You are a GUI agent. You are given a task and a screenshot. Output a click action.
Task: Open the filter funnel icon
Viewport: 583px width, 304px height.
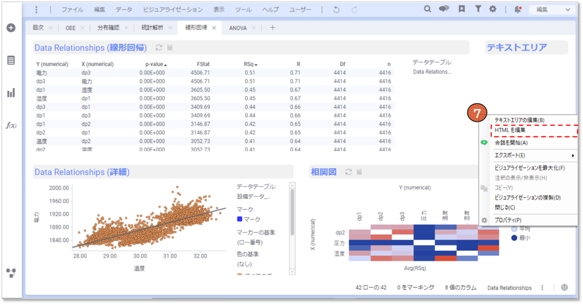pyautogui.click(x=478, y=9)
